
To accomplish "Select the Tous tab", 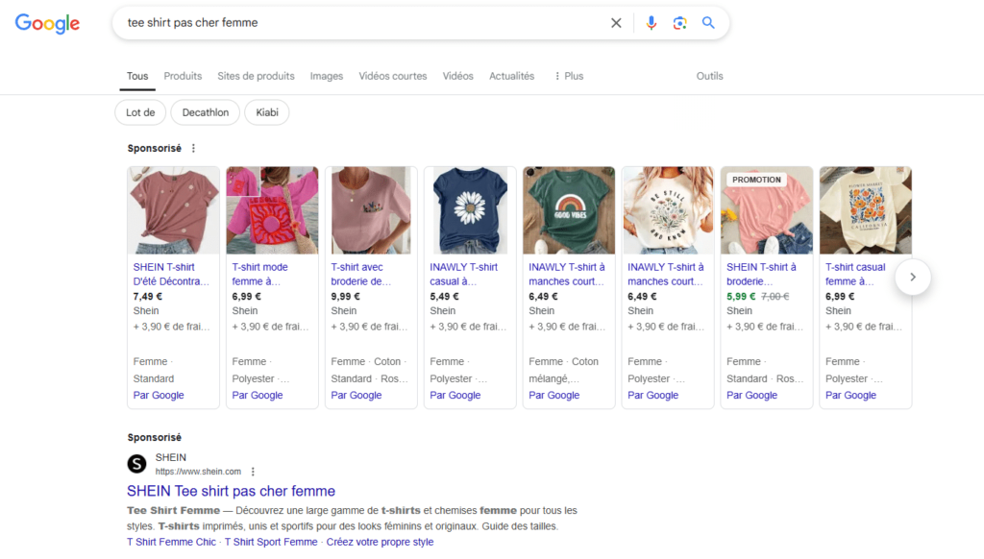I will (x=137, y=76).
